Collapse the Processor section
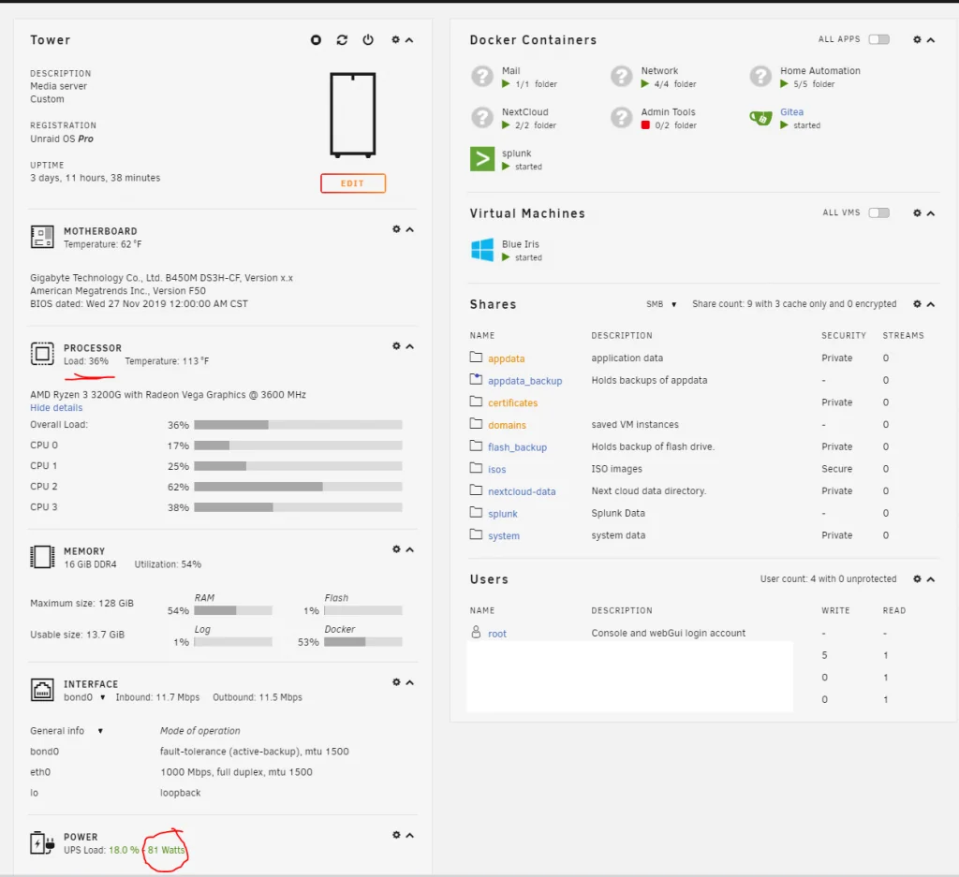Viewport: 959px width, 877px height. 410,346
